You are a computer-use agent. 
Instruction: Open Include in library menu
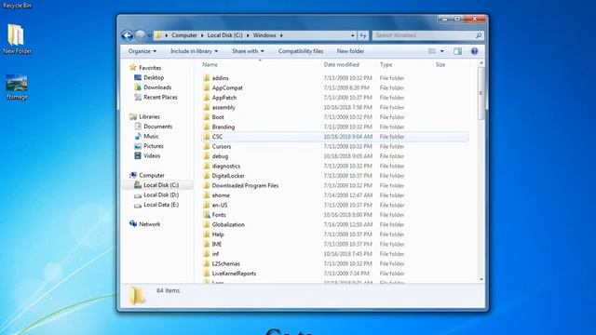195,51
